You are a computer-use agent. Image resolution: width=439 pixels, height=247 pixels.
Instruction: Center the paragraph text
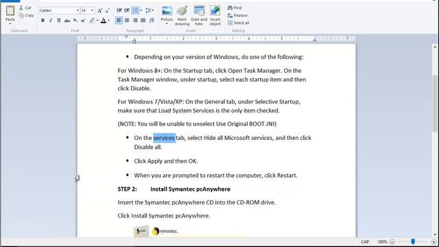[x=127, y=20]
